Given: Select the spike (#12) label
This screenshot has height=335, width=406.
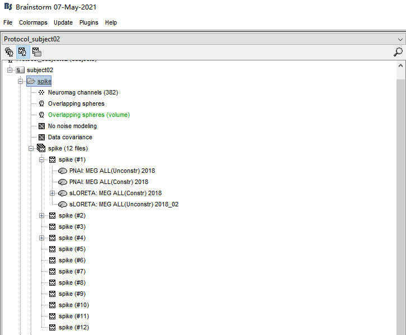Looking at the screenshot, I should tap(74, 327).
